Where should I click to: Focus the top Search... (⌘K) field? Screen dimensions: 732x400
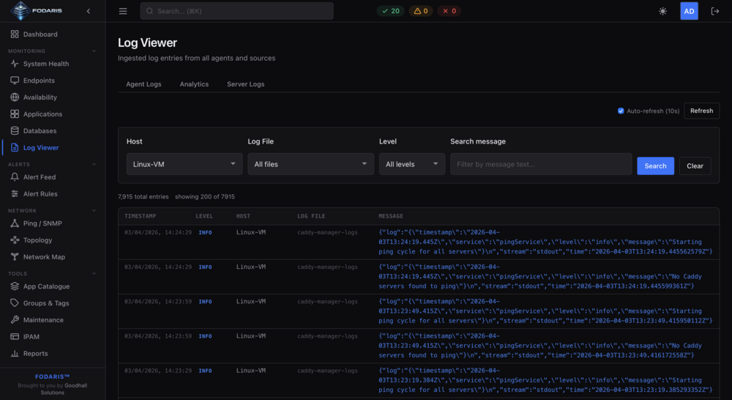pos(236,11)
